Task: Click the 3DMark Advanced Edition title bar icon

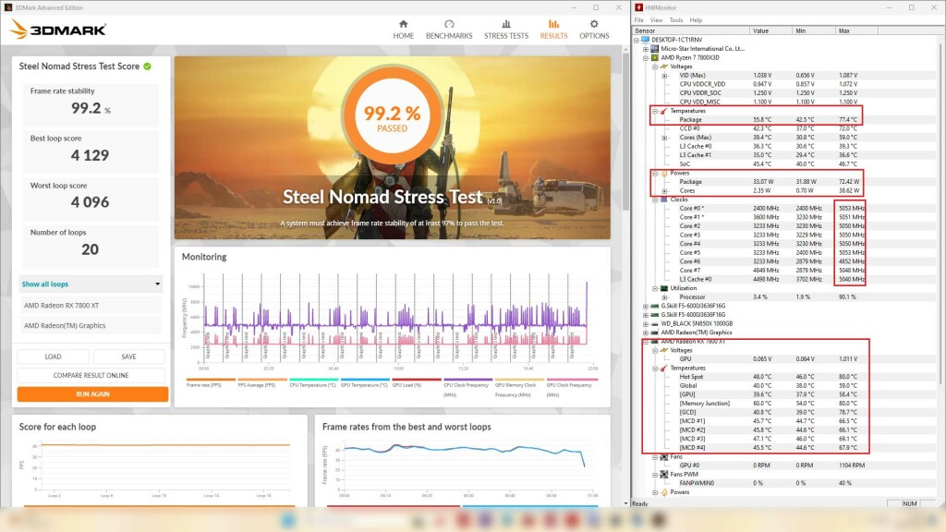Action: coord(7,7)
